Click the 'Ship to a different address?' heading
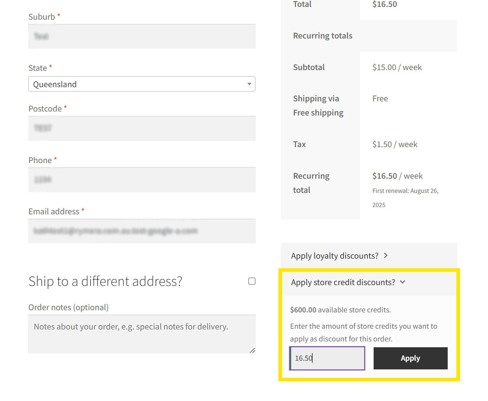The width and height of the screenshot is (488, 401). [x=105, y=281]
